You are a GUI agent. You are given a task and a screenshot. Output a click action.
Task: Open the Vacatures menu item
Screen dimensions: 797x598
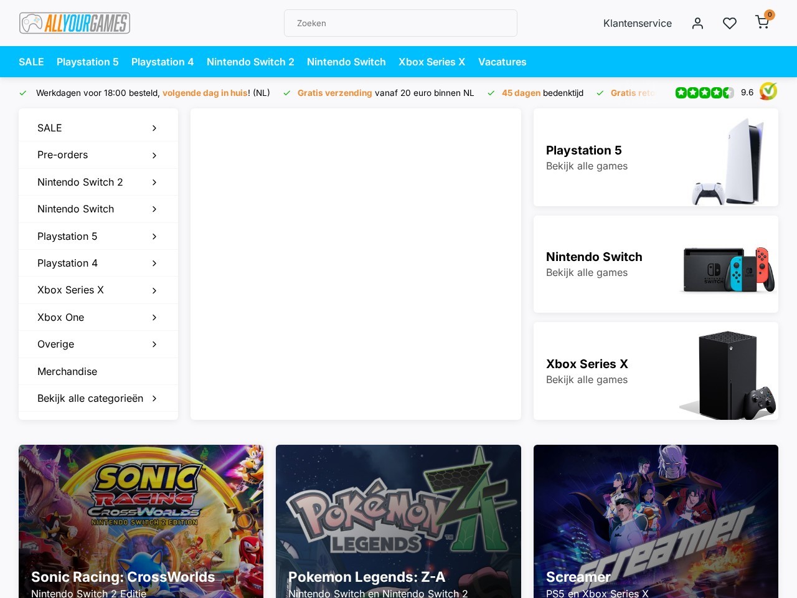point(502,62)
